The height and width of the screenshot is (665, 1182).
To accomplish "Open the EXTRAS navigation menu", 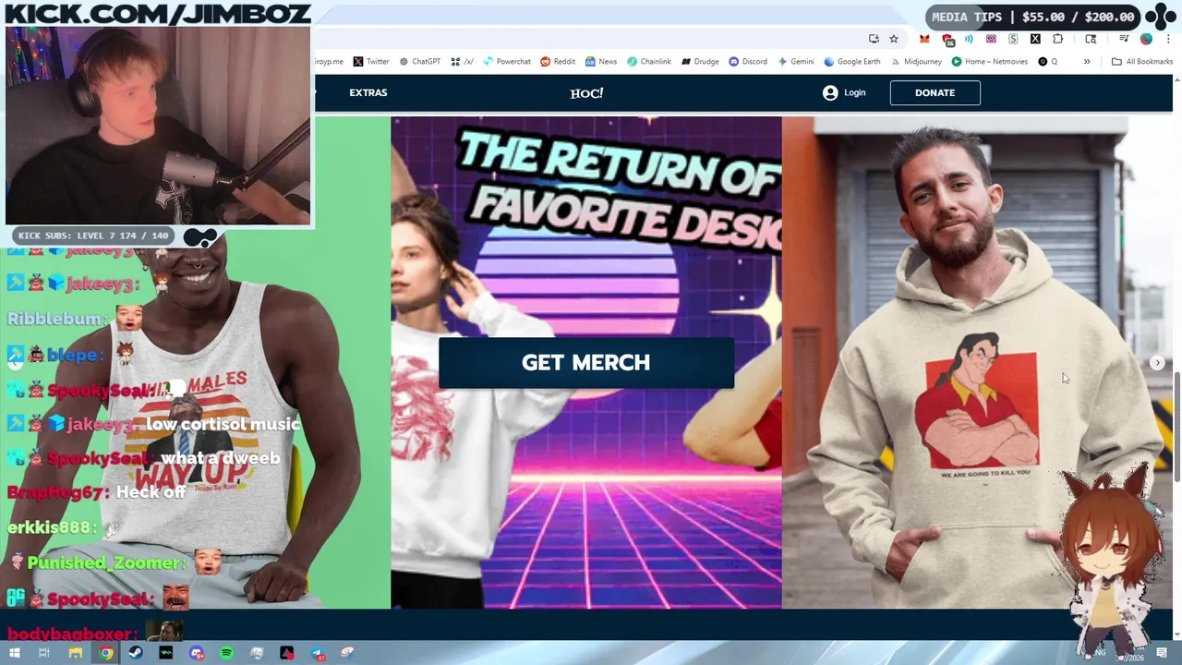I will (368, 92).
